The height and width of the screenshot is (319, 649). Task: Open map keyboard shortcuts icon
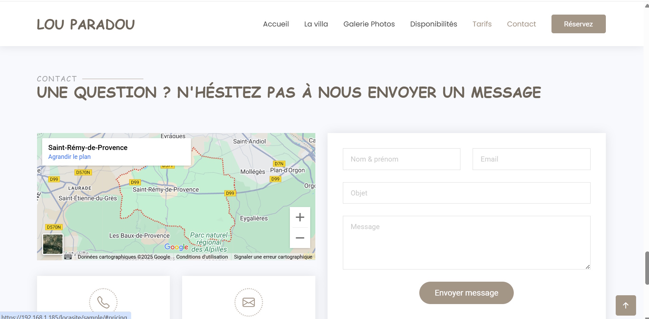point(68,257)
